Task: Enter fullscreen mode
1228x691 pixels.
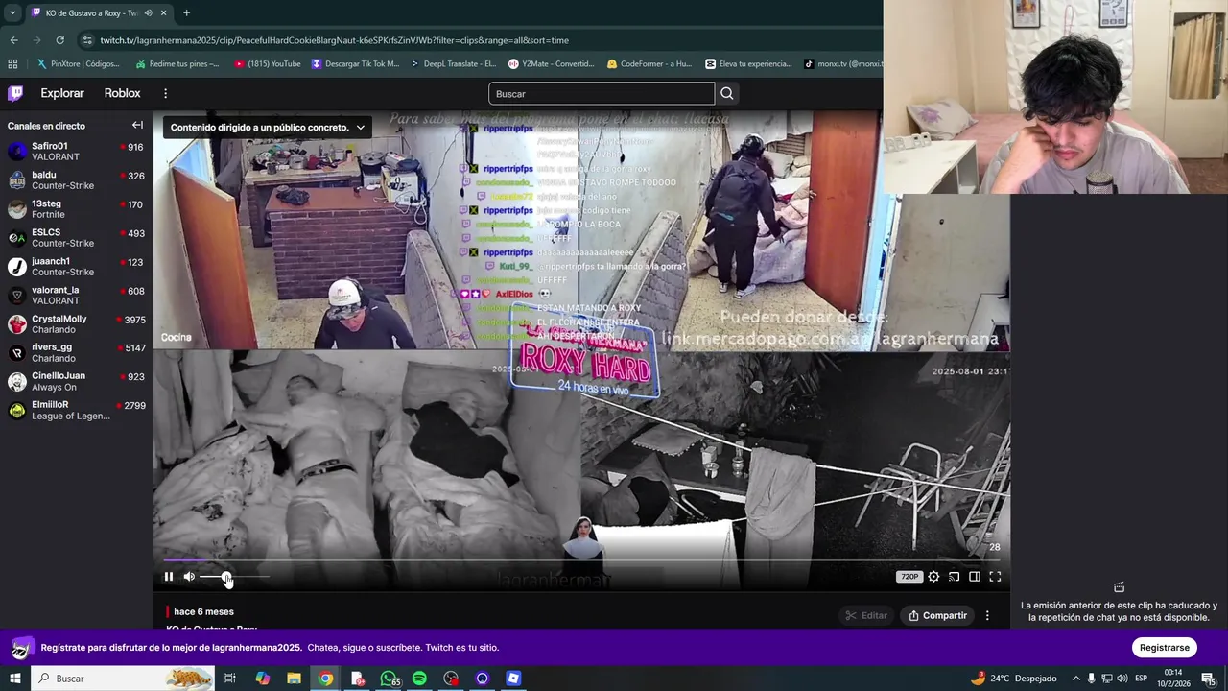Action: [x=995, y=577]
